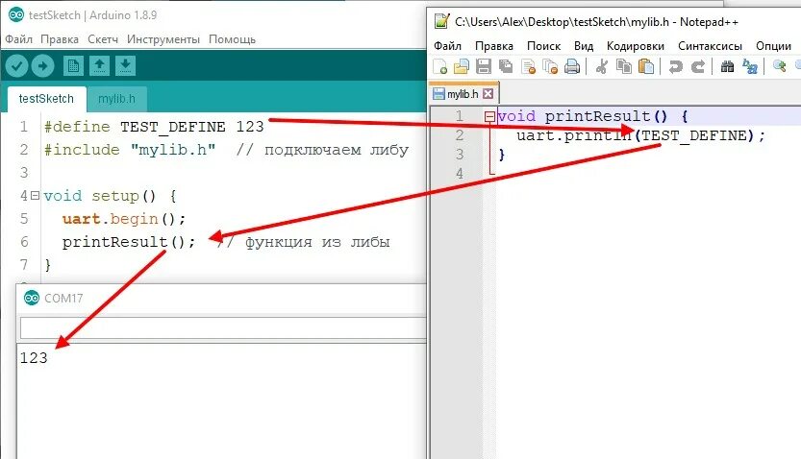Click the Save All icon in Notepad++
This screenshot has width=801, height=459.
[506, 66]
